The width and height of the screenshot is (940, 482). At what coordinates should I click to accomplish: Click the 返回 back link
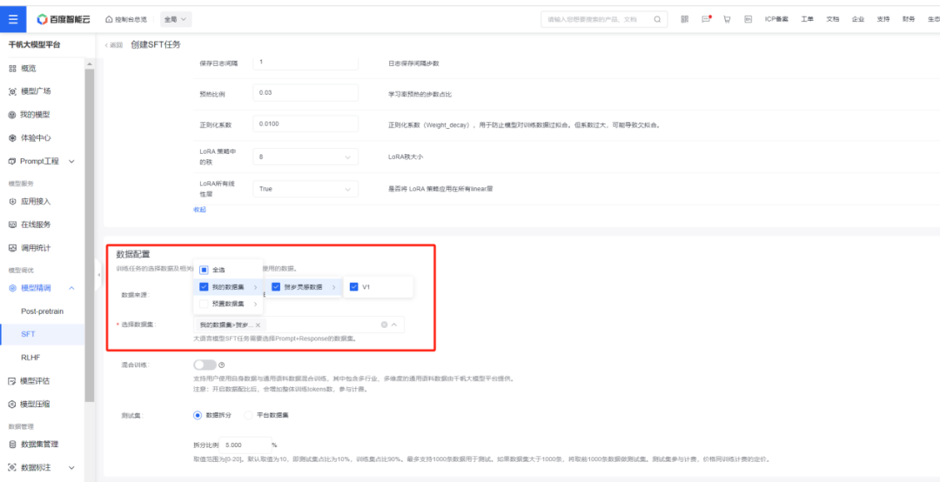(x=114, y=45)
